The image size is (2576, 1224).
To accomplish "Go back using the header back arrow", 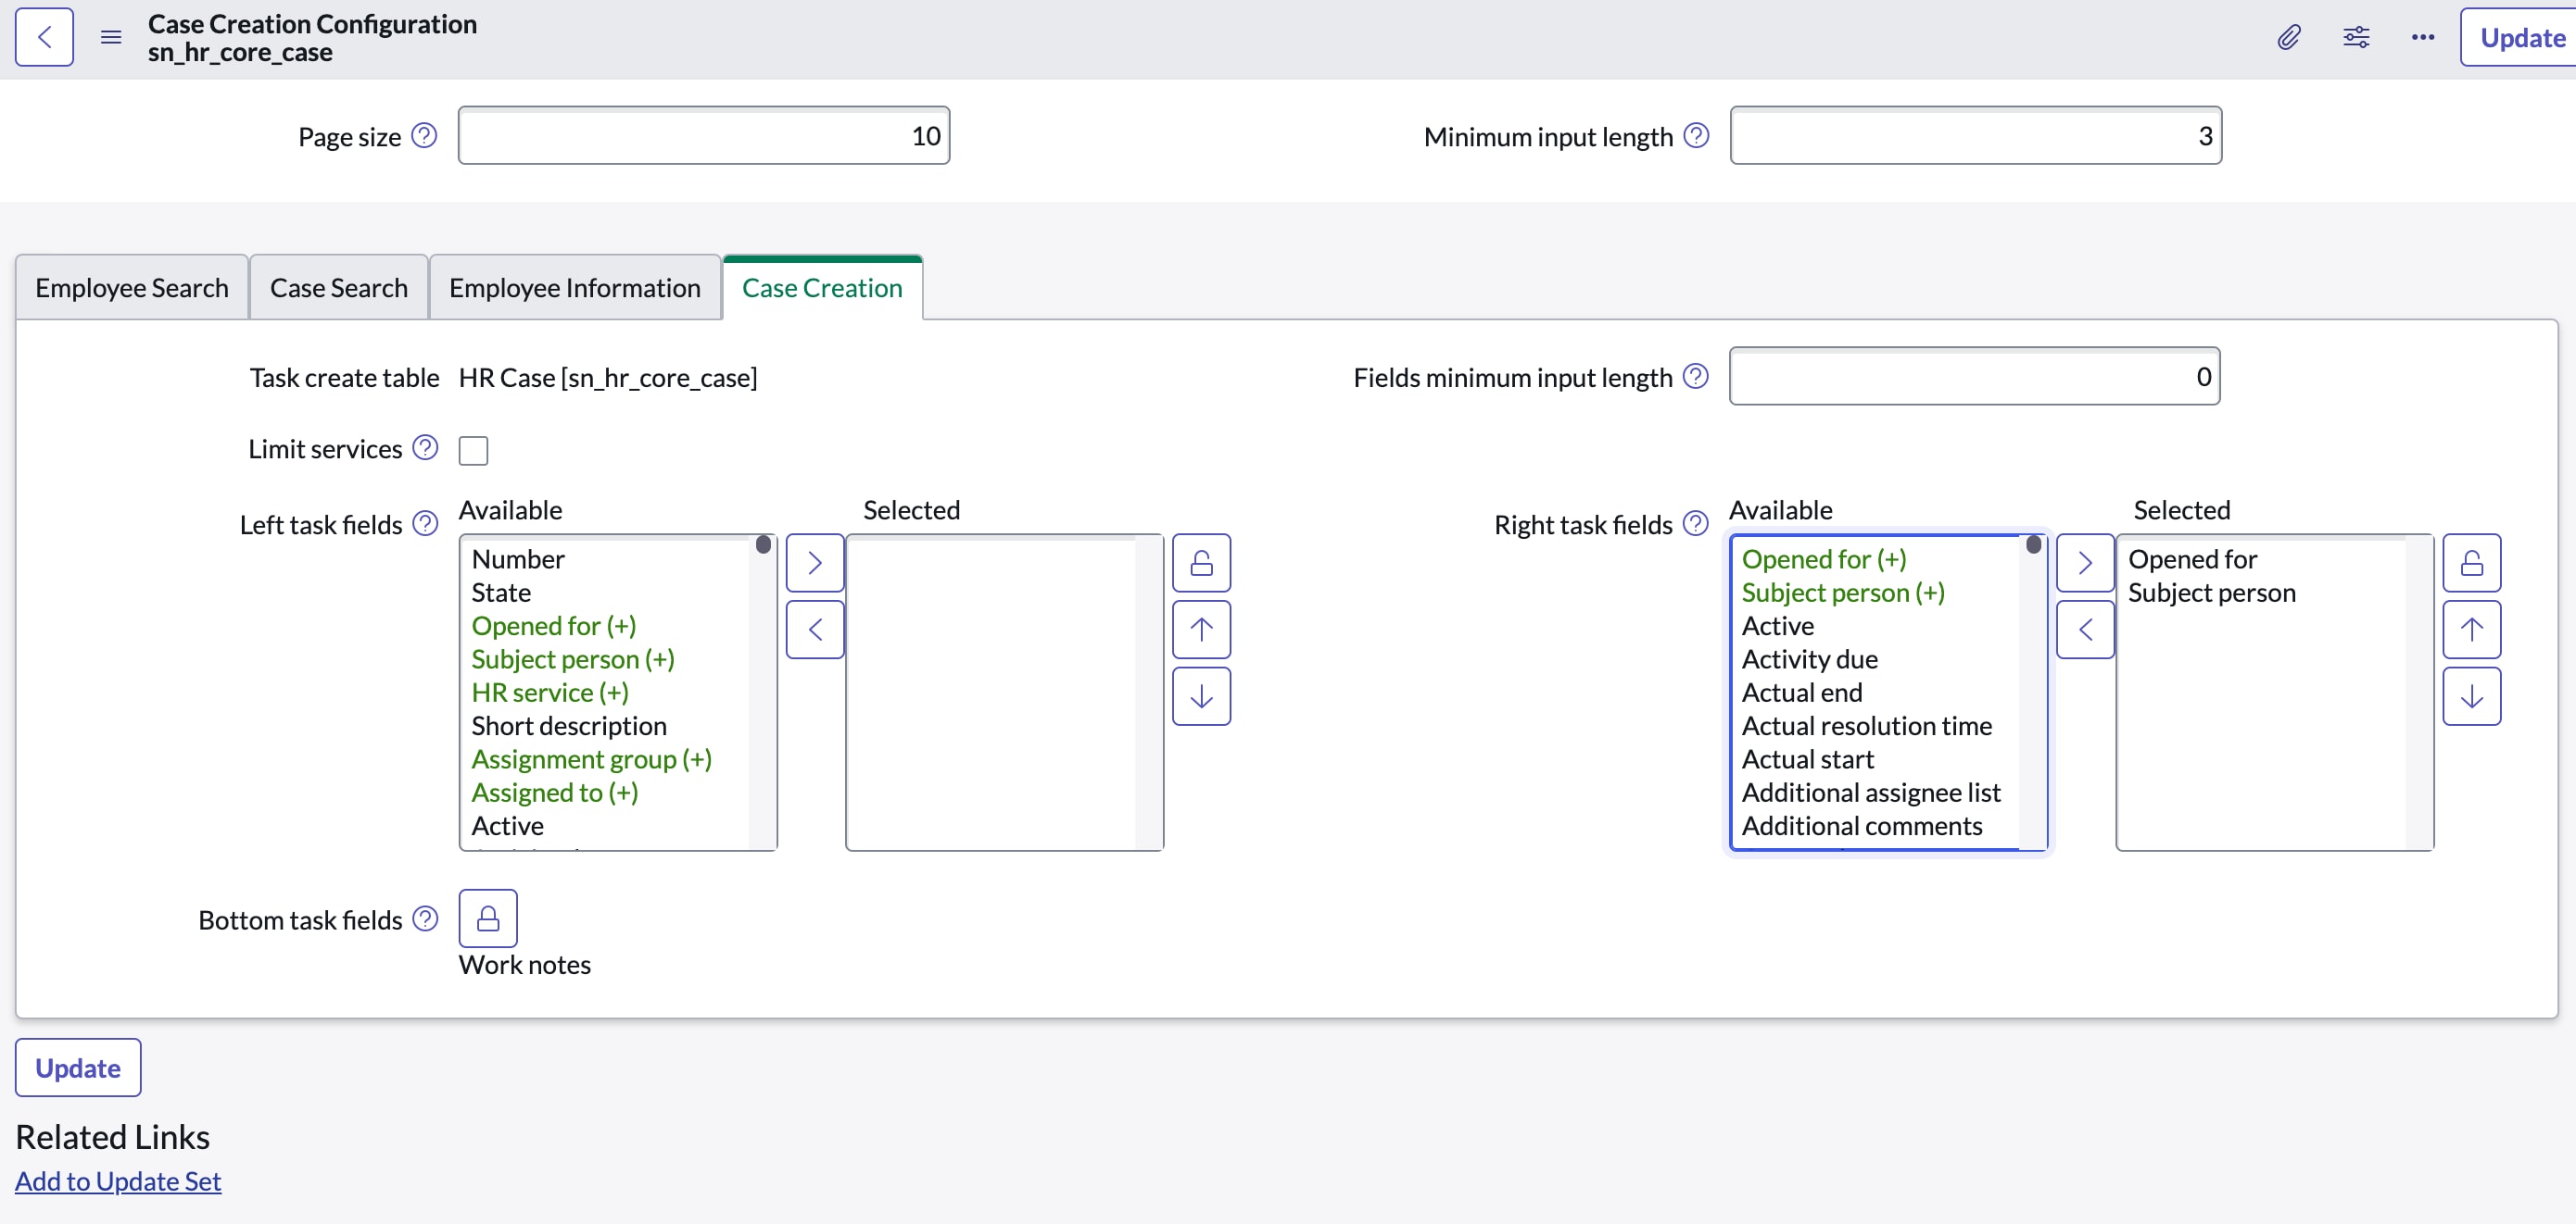I will (44, 37).
